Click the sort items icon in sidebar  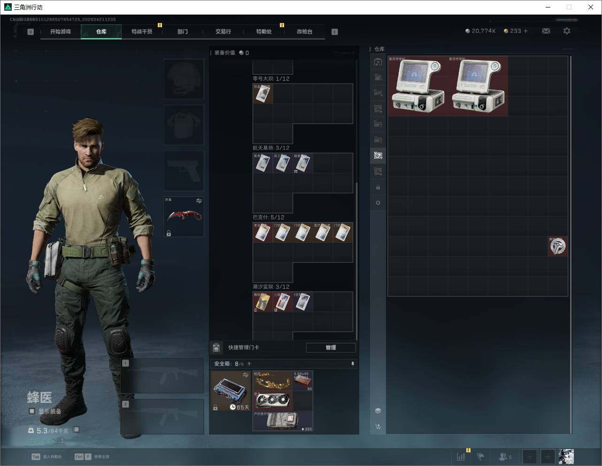[x=378, y=427]
